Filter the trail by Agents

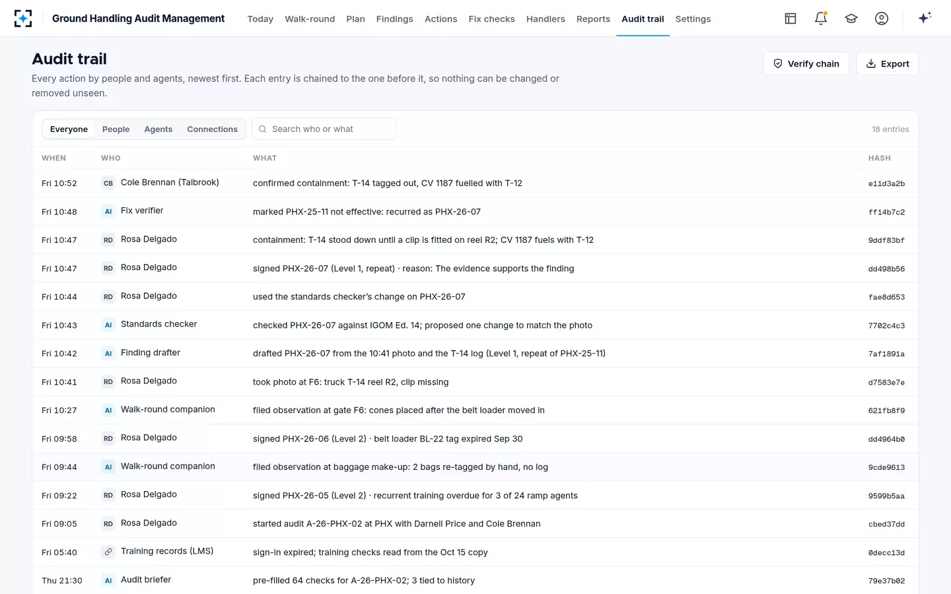click(158, 129)
